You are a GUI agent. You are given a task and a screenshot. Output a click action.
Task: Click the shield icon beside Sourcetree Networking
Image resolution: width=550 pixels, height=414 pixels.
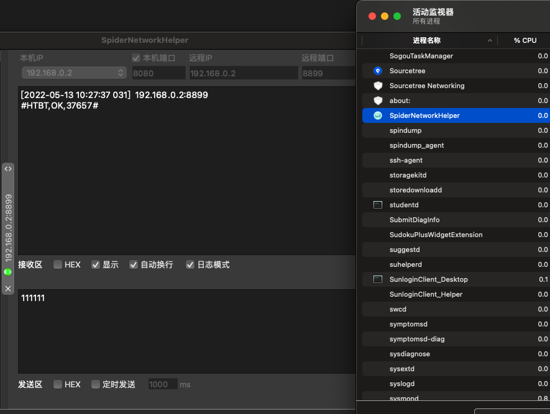[378, 86]
